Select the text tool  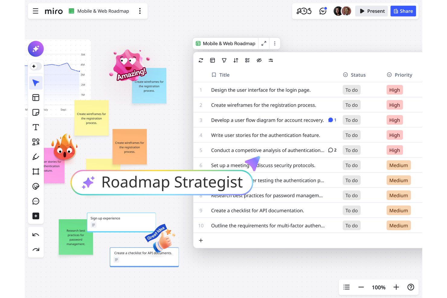point(36,127)
